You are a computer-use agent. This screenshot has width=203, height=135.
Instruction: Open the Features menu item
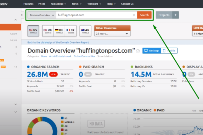28,4
